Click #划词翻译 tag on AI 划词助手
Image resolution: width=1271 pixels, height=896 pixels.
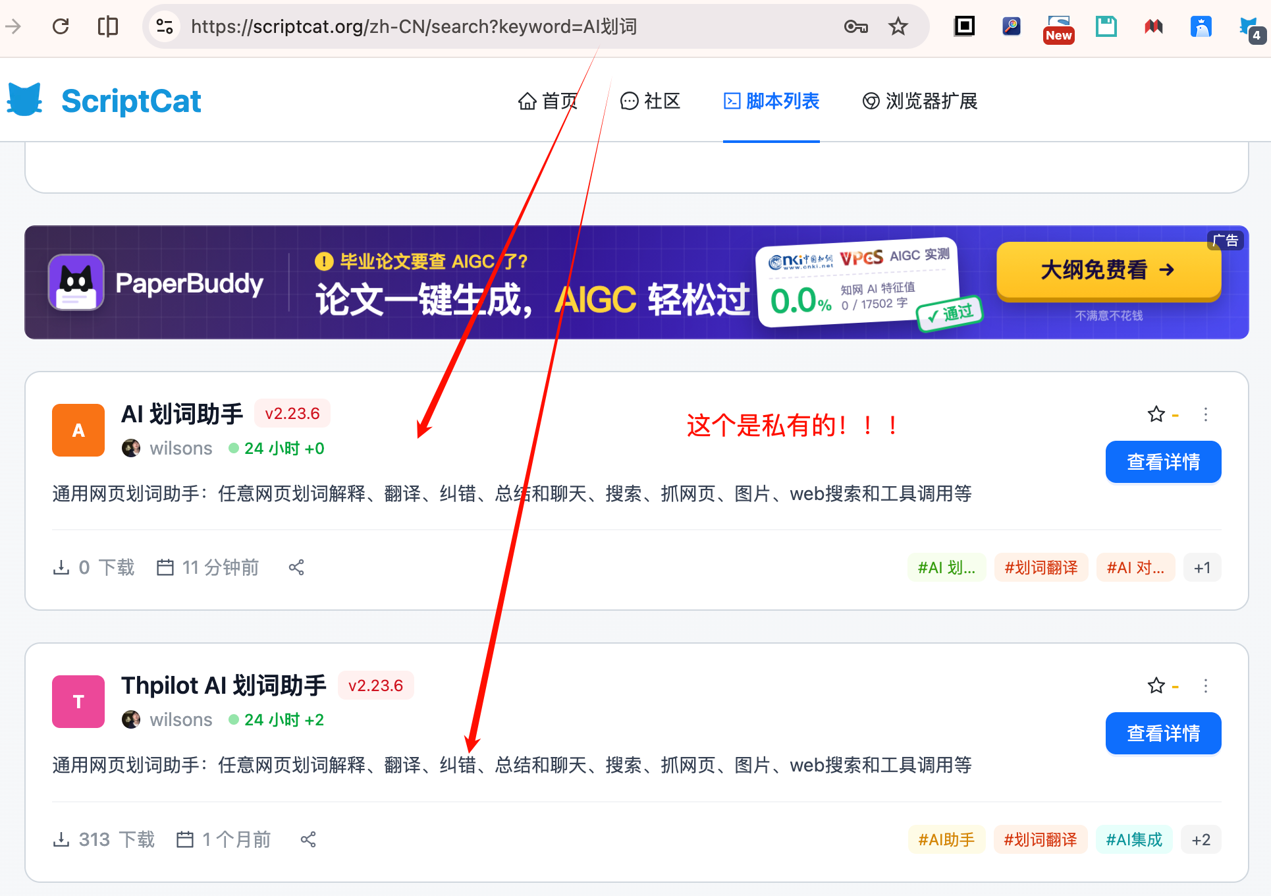[1041, 567]
